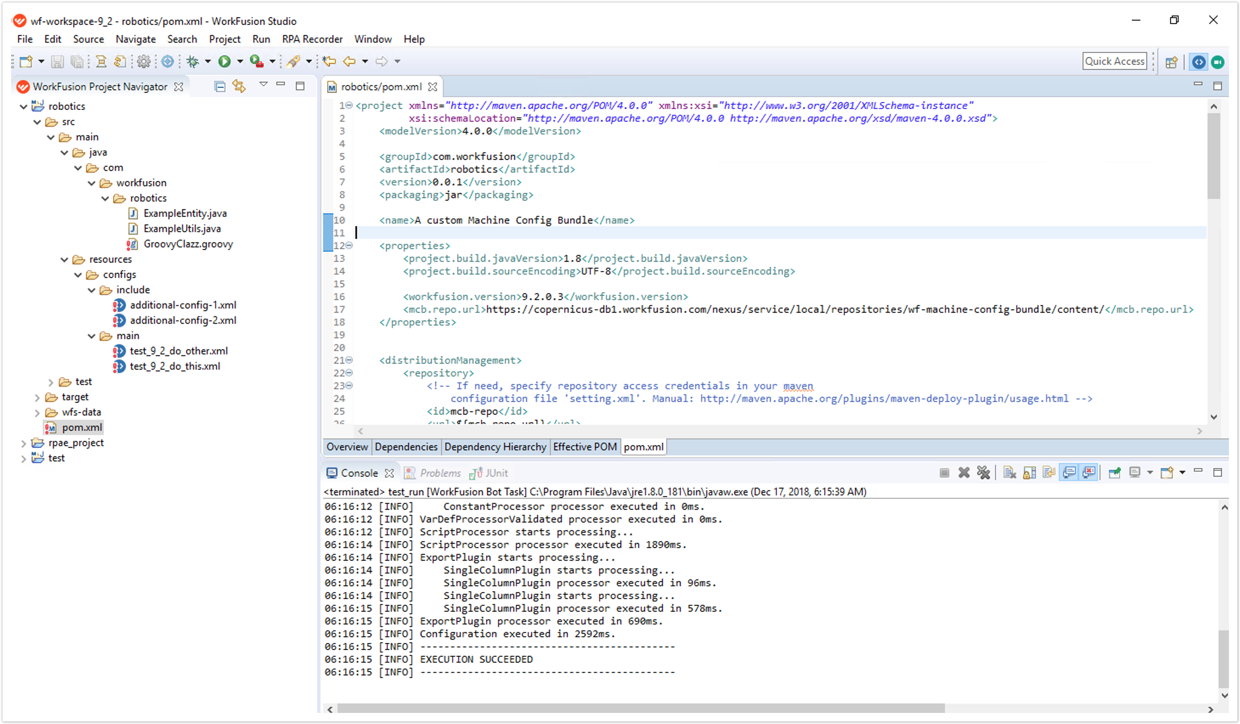1240x724 pixels.
Task: Click the gear settings toolbar icon
Action: 144,62
